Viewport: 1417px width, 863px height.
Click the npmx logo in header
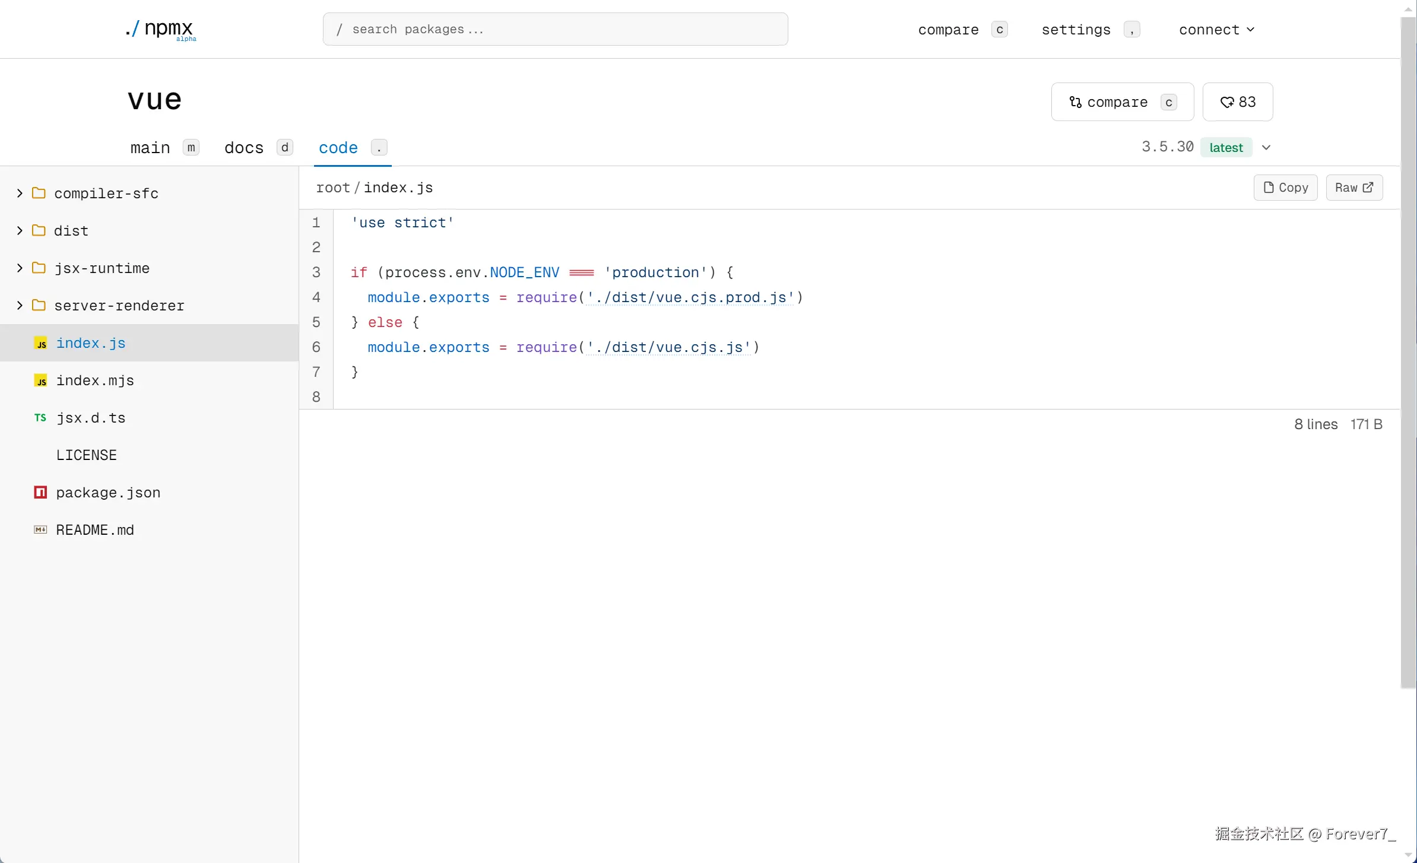tap(160, 29)
